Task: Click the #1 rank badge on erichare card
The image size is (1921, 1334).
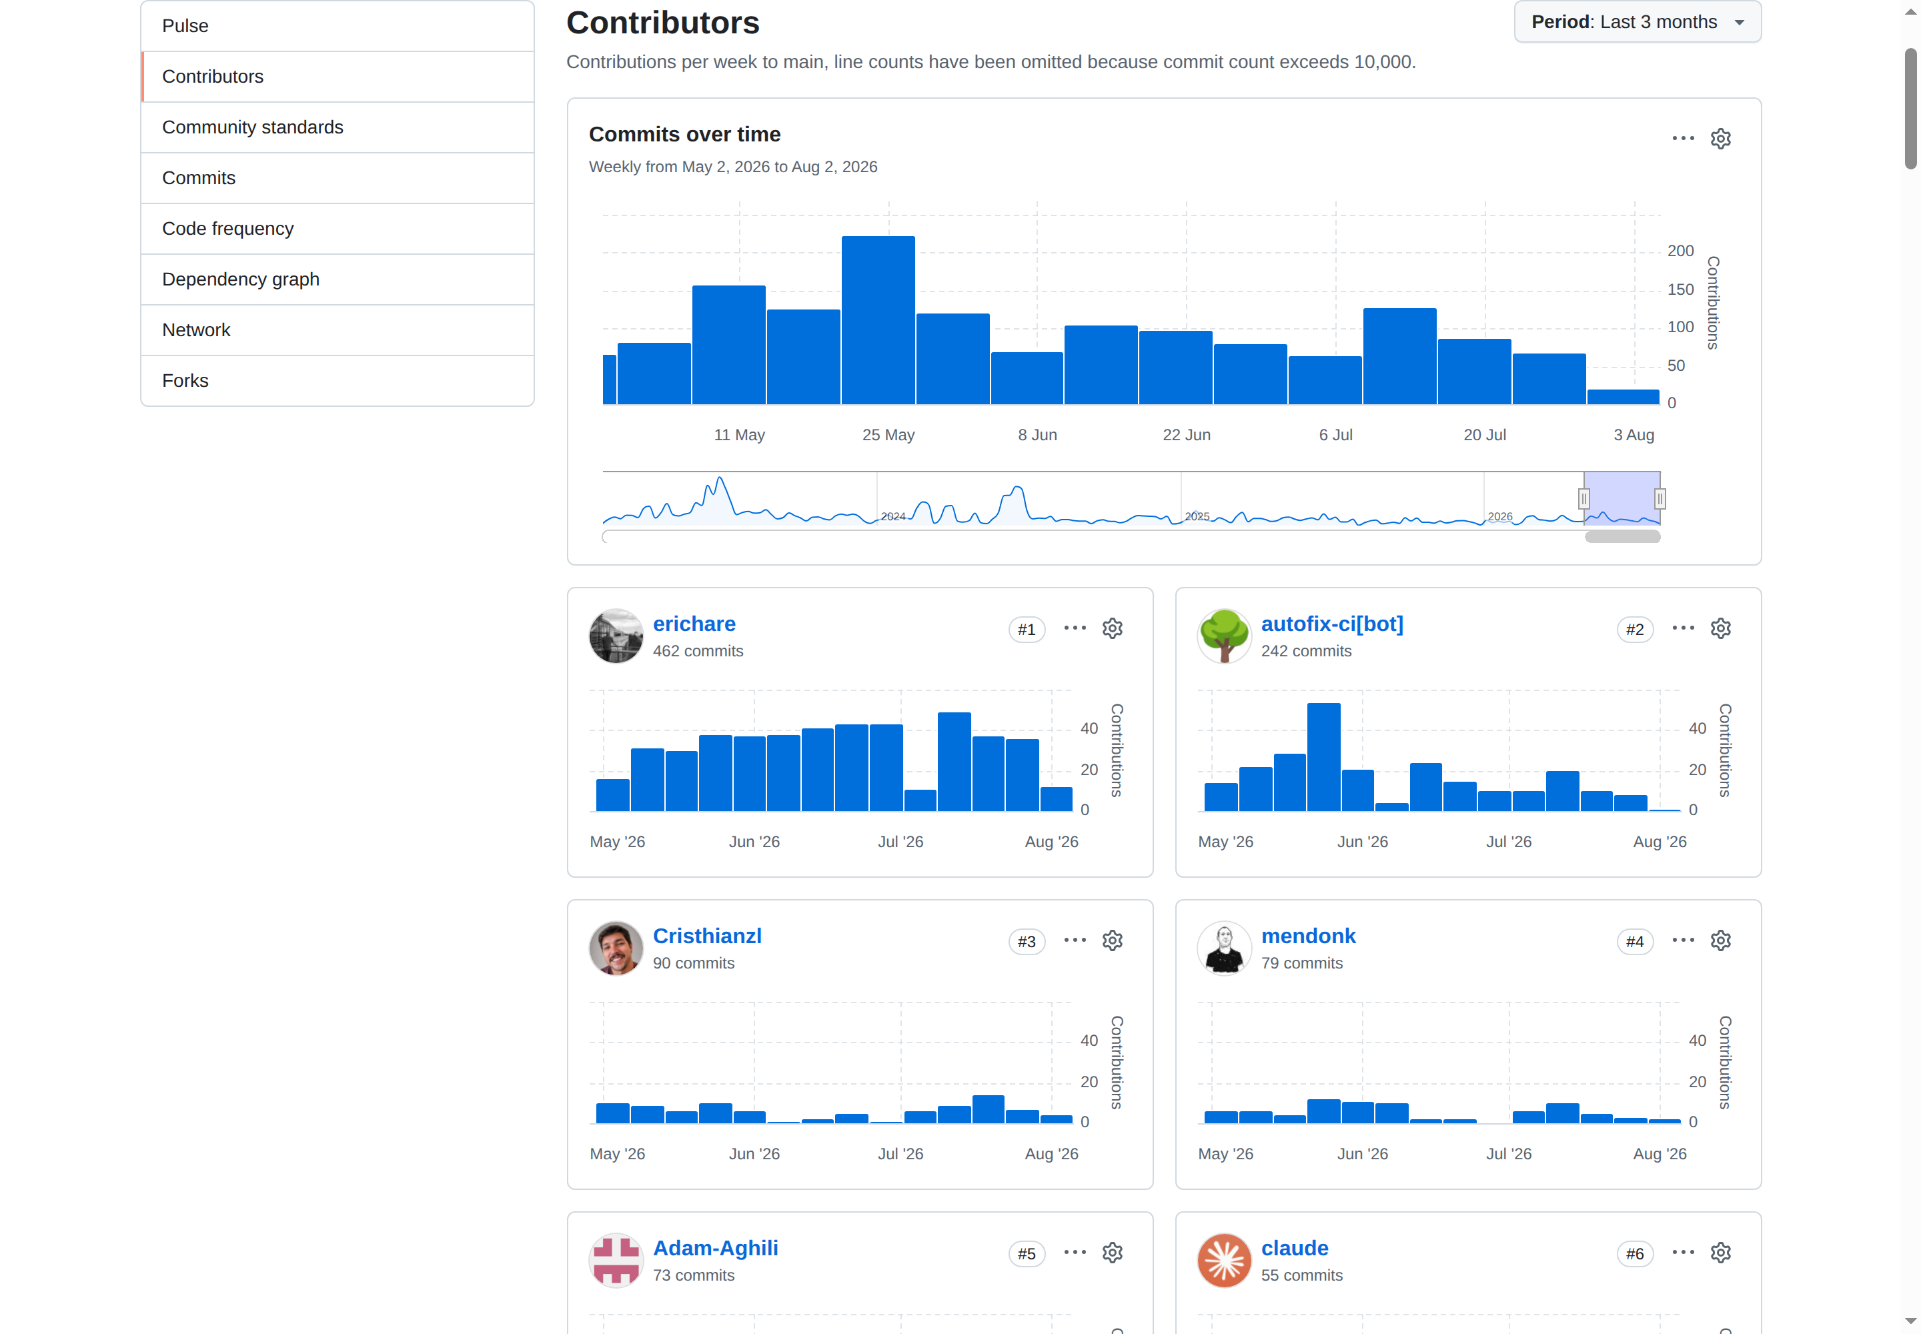Action: (x=1027, y=630)
